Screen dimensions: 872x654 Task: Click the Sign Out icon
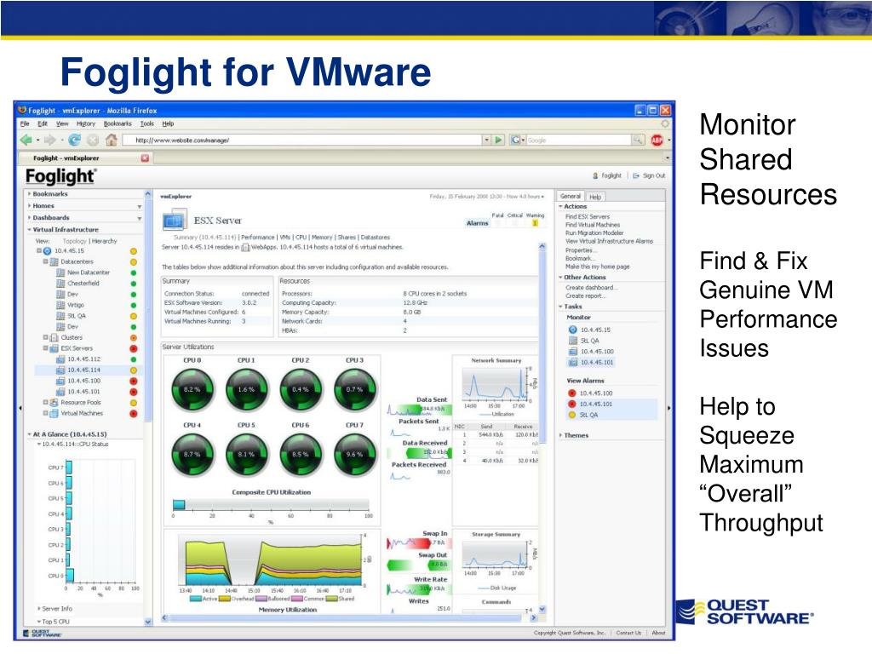pos(636,175)
